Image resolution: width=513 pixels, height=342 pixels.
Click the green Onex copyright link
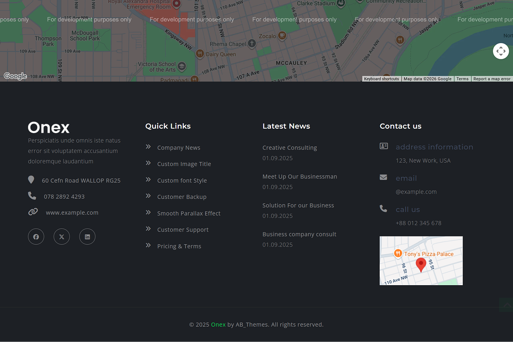coord(218,324)
